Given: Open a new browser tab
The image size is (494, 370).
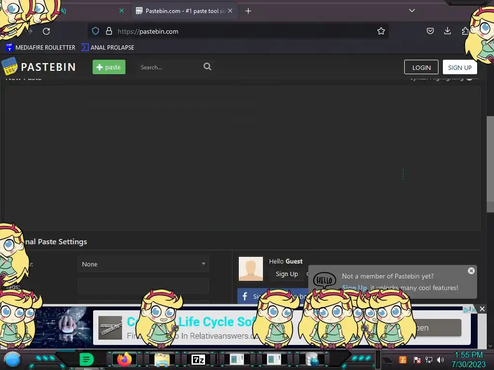Looking at the screenshot, I should pyautogui.click(x=248, y=11).
